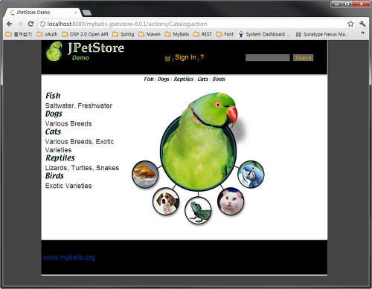Click the goldfish circle image
The image size is (372, 289).
(145, 175)
